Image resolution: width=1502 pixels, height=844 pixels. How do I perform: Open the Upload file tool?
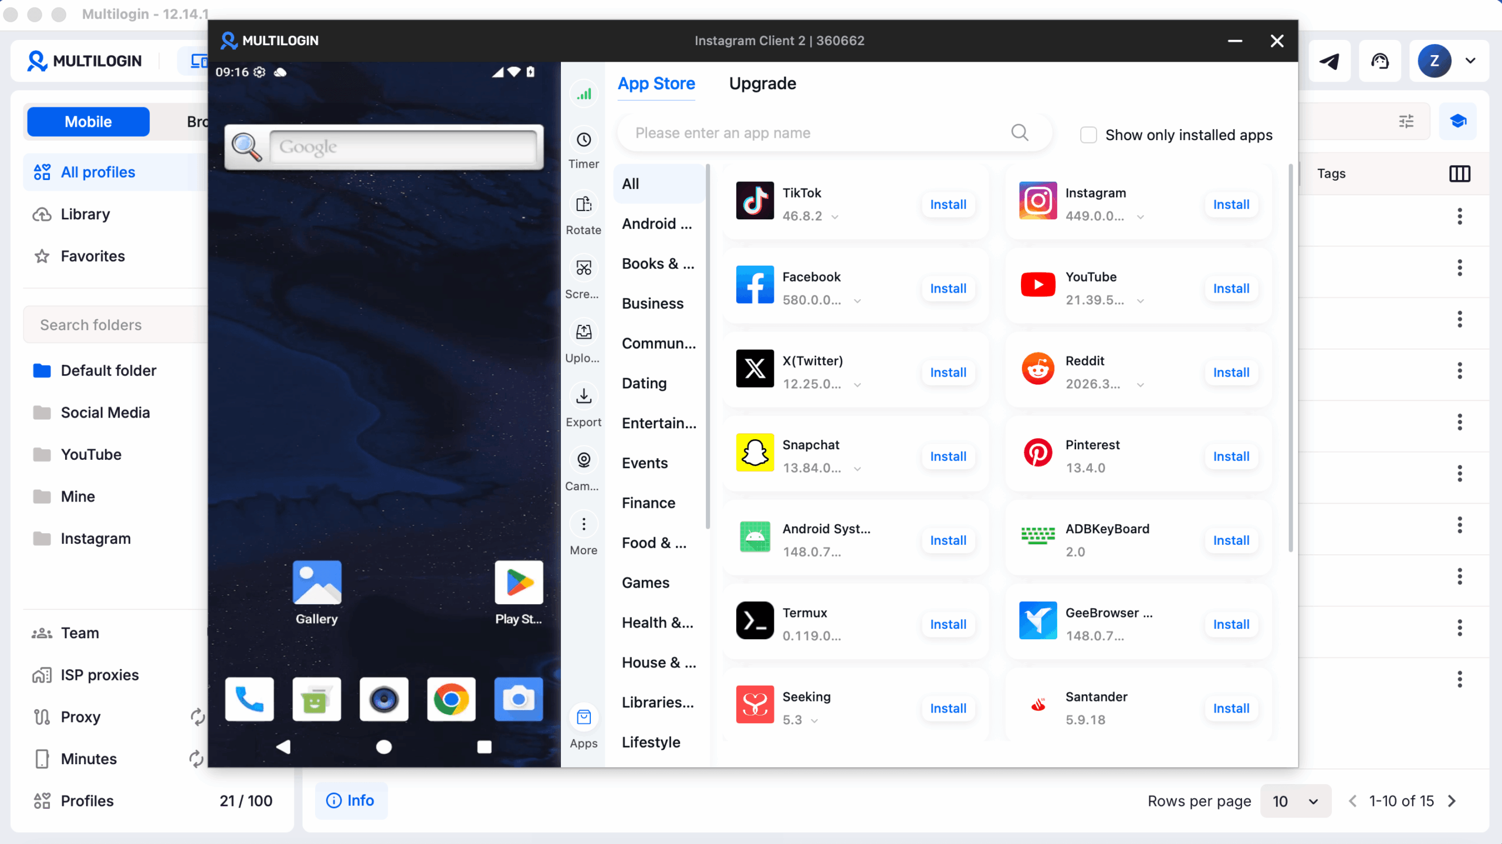(583, 333)
